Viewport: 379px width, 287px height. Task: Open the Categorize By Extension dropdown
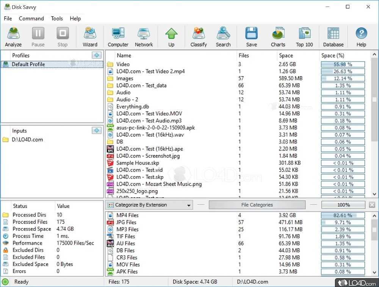[x=149, y=205]
